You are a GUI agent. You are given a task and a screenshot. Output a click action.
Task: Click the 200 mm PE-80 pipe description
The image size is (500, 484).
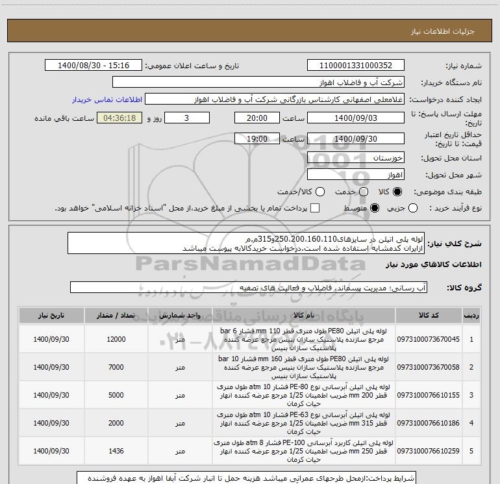pyautogui.click(x=304, y=395)
